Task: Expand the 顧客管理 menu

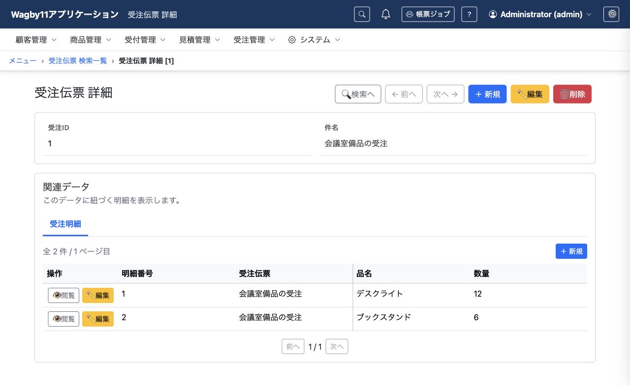Action: point(36,40)
